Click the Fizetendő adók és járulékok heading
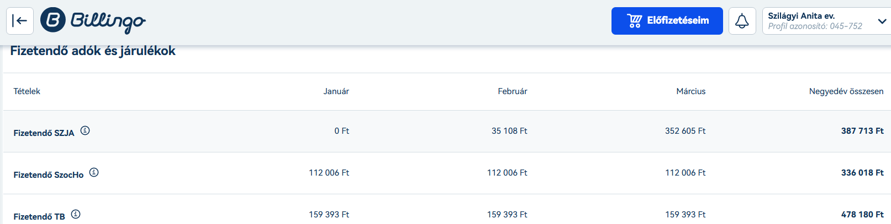Screen dimensions: 891x224 click(x=93, y=51)
